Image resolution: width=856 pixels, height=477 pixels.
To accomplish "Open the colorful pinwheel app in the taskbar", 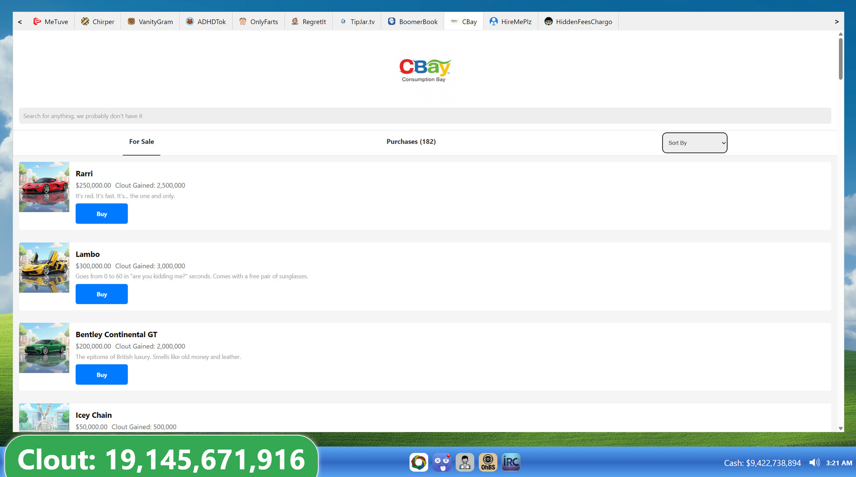I will (x=419, y=462).
